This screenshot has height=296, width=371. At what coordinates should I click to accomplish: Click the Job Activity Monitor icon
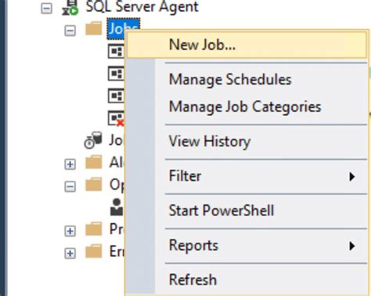tap(93, 140)
